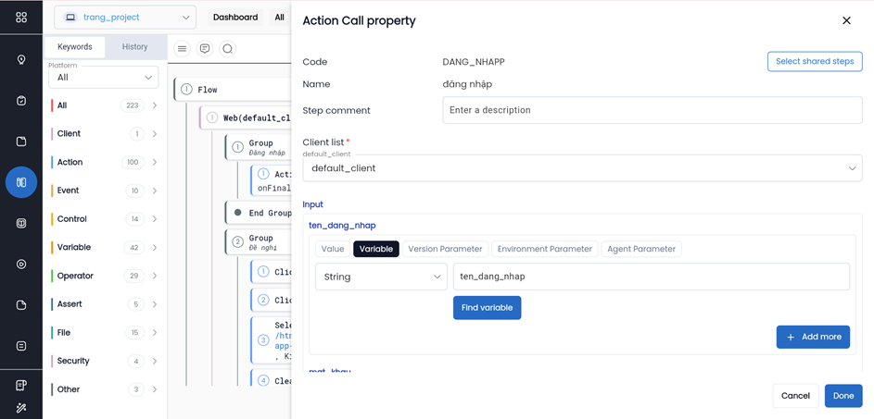This screenshot has height=419, width=874.
Task: Open the clipboard checklist icon in sidebar
Action: (21, 101)
